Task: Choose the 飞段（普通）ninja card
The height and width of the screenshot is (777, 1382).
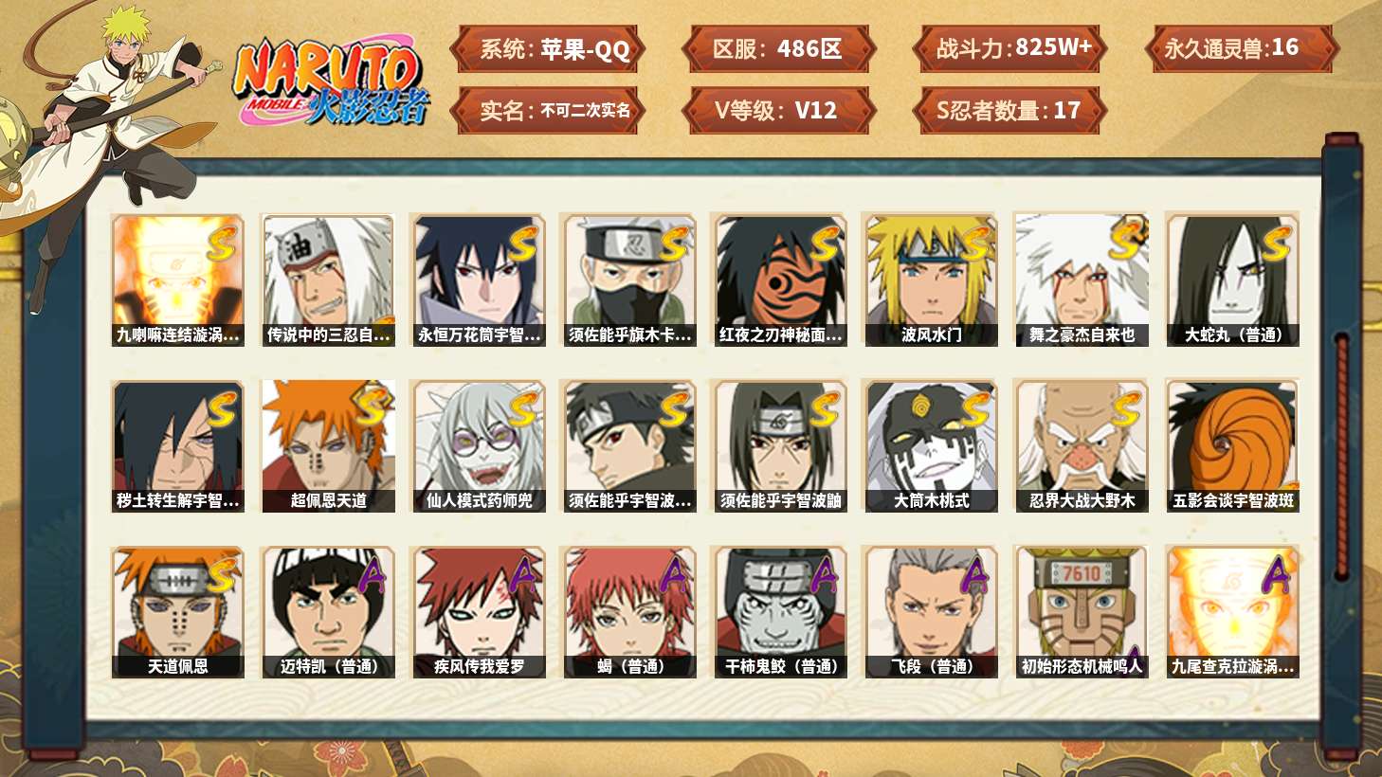Action: coord(931,612)
